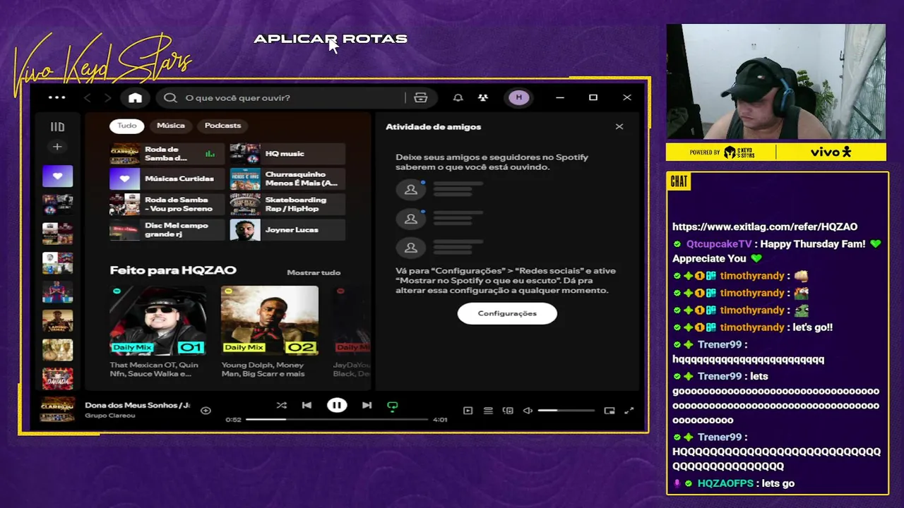Seek on the song progress bar
Viewport: 904px width, 508px height.
(337, 419)
